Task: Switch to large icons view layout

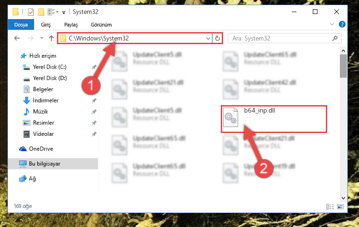Action: point(340,207)
